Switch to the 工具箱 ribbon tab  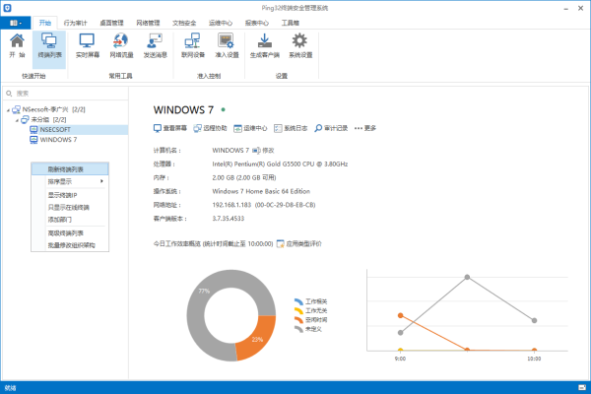tap(291, 23)
